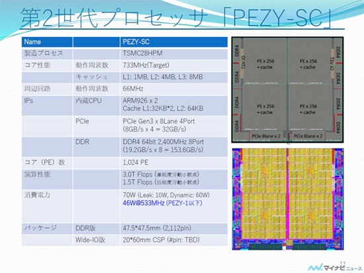Click left 'TSV IO' label in diagram
Viewport: 364px width, 273px height.
244,63
